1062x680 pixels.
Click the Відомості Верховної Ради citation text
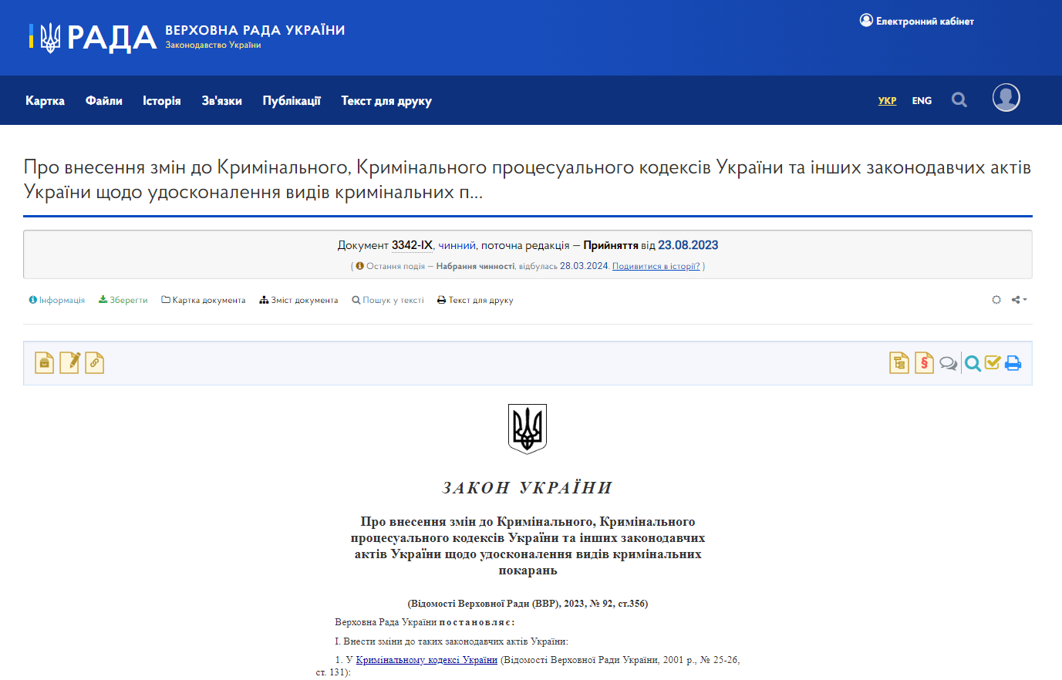pos(528,604)
